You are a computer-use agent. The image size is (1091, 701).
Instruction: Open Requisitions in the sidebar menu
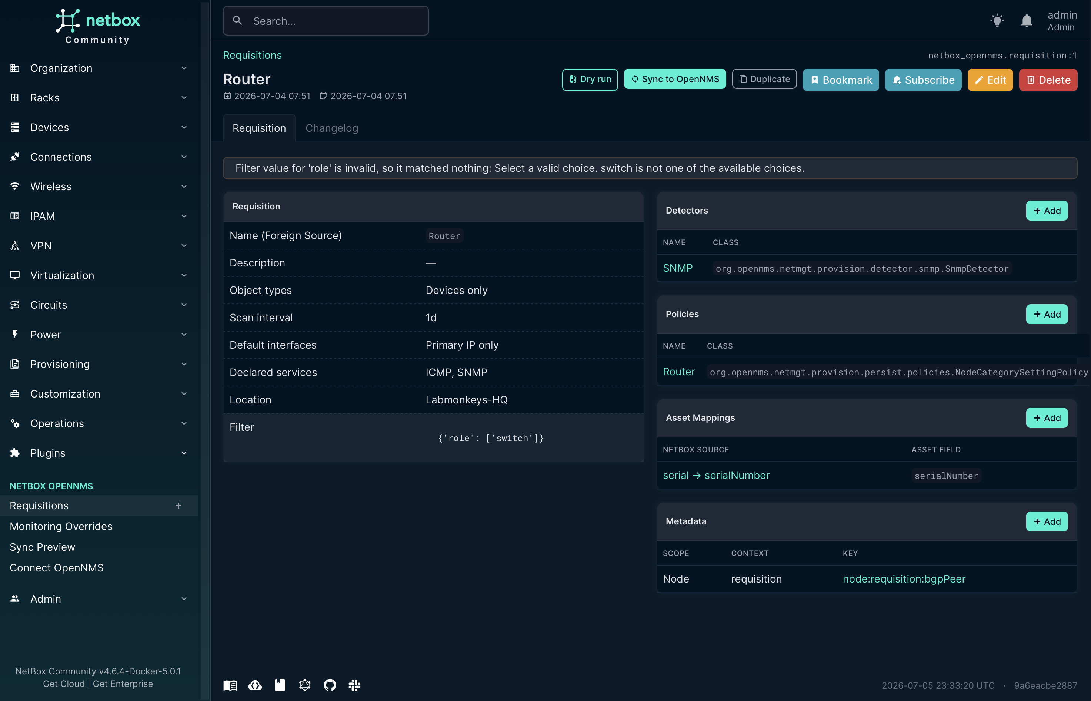tap(39, 505)
